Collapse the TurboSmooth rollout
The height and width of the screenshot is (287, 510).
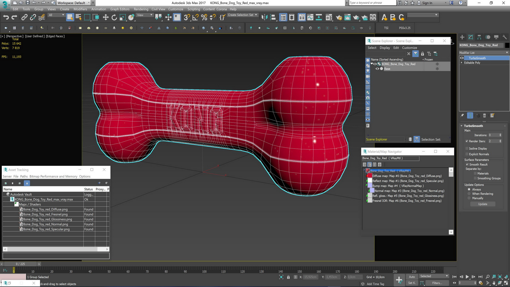click(x=461, y=126)
